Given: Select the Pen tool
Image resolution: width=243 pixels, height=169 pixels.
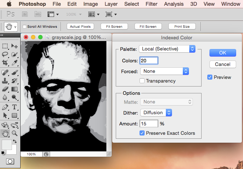Looking at the screenshot, I should (5, 107).
